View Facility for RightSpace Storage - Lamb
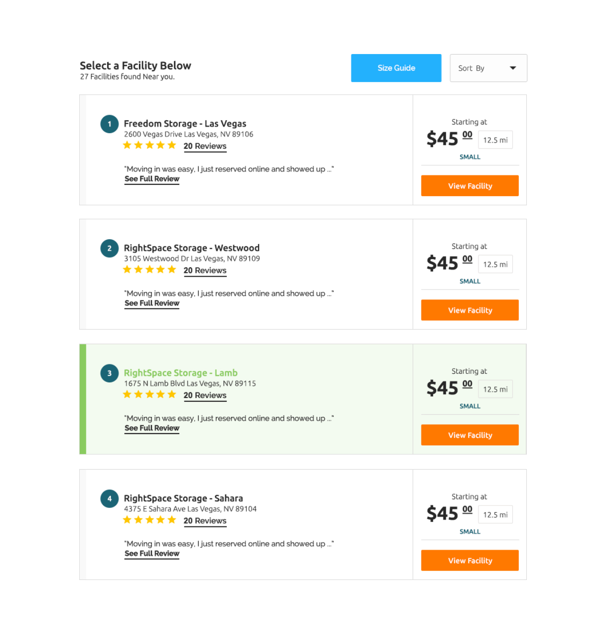Viewport: 607px width, 634px height. 470,435
